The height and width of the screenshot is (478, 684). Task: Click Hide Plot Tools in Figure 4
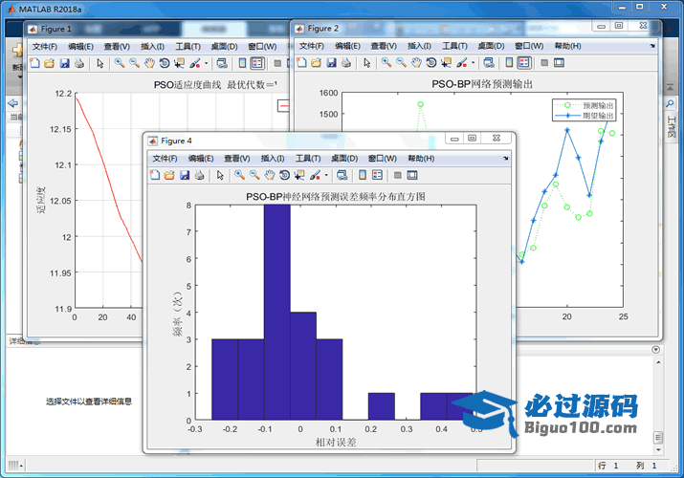click(397, 175)
